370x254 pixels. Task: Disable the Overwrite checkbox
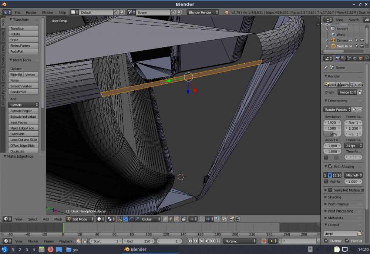point(326,241)
